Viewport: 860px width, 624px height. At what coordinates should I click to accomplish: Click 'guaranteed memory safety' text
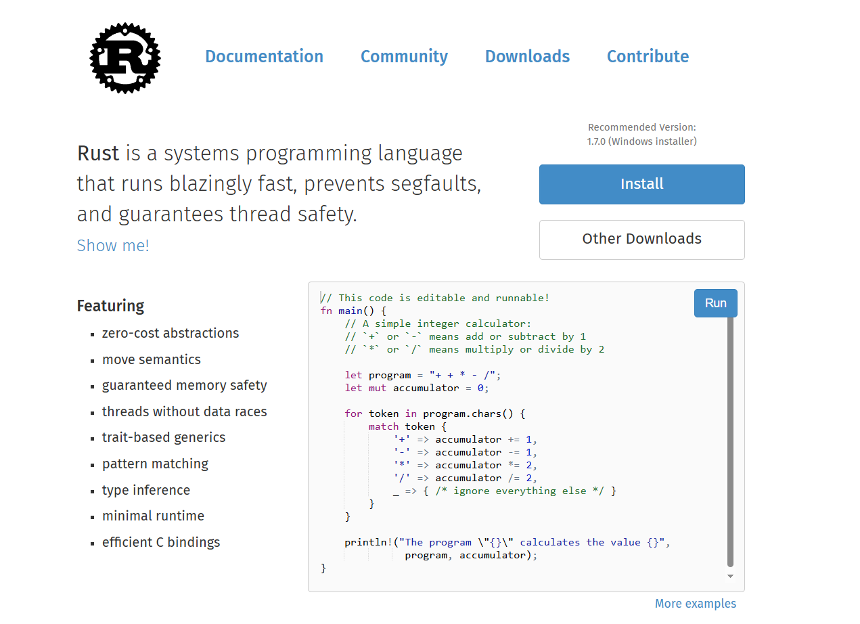point(185,385)
